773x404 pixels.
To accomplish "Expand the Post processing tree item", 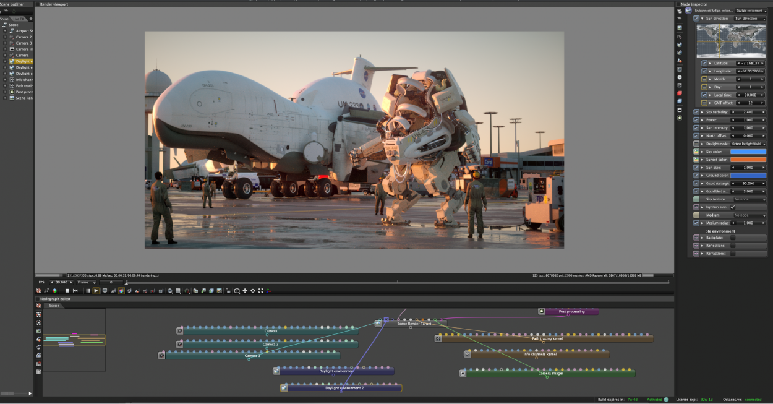I will tap(5, 92).
